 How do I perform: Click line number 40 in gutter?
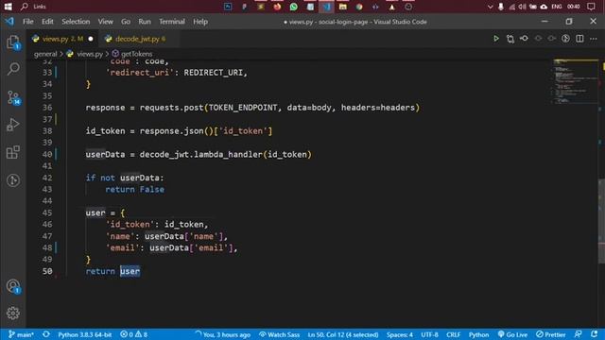tap(47, 154)
